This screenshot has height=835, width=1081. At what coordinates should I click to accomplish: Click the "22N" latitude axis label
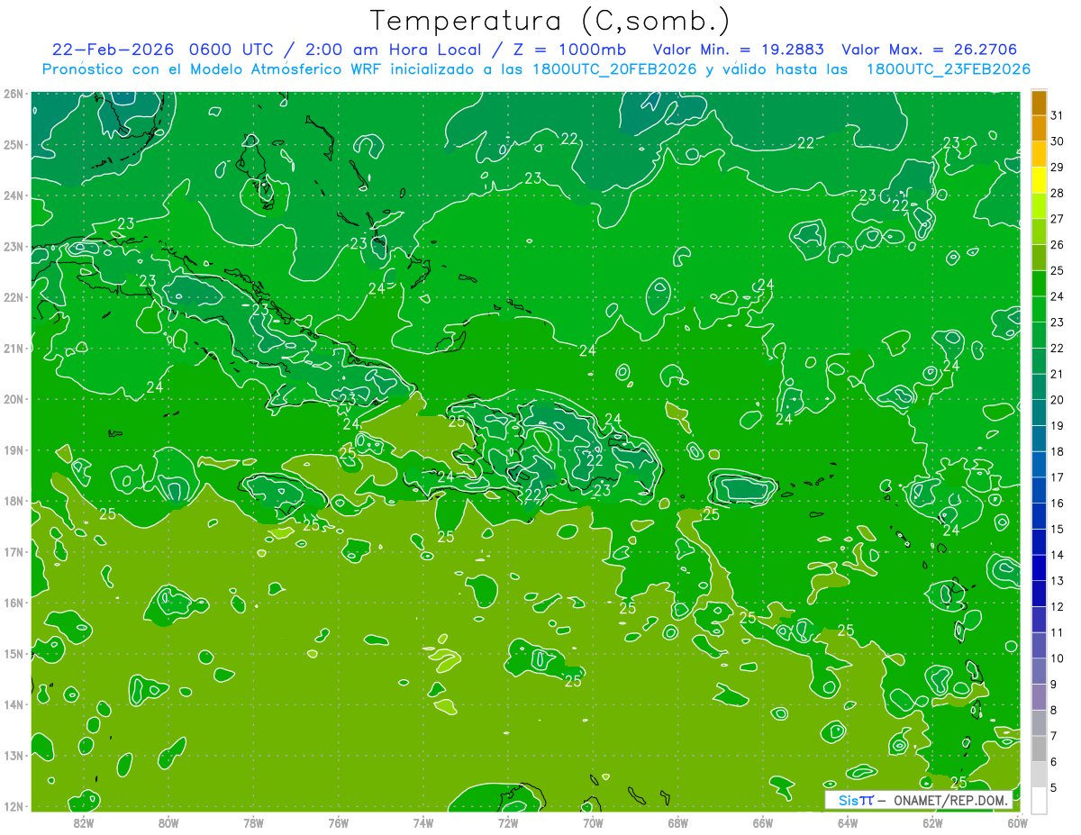pos(13,297)
